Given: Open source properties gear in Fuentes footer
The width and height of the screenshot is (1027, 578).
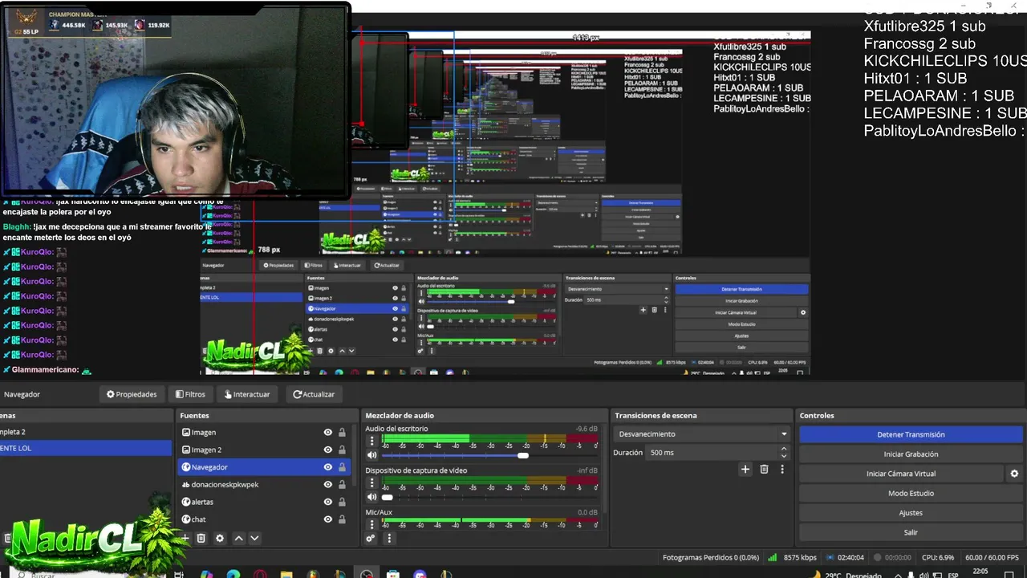Looking at the screenshot, I should pos(220,538).
